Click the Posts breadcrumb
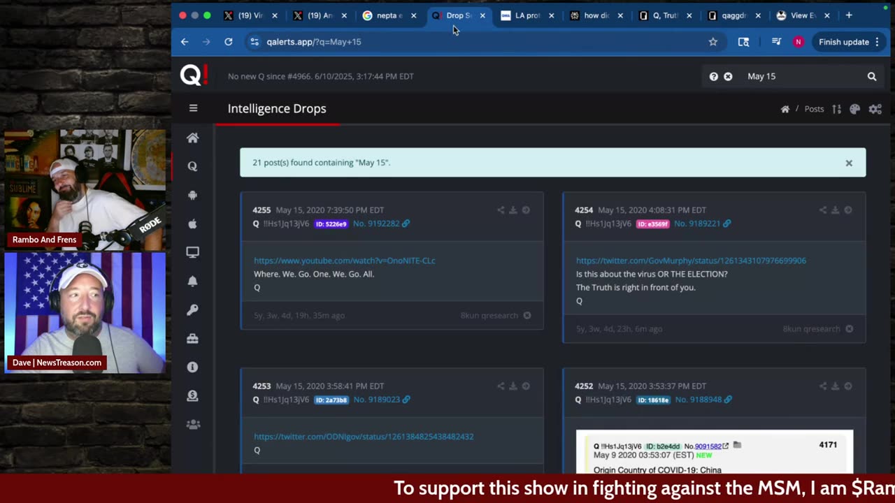This screenshot has height=503, width=895. pos(814,109)
